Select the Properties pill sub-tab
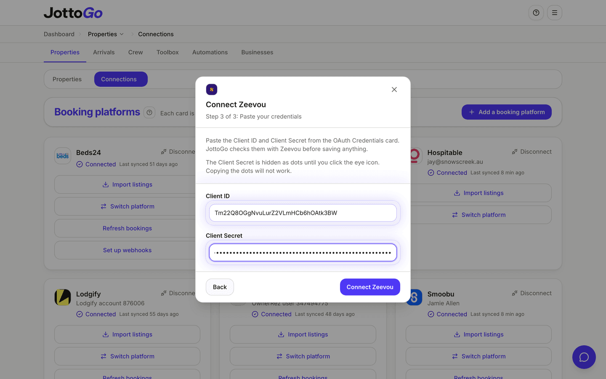Screen dimensions: 606x379 [x=67, y=79]
